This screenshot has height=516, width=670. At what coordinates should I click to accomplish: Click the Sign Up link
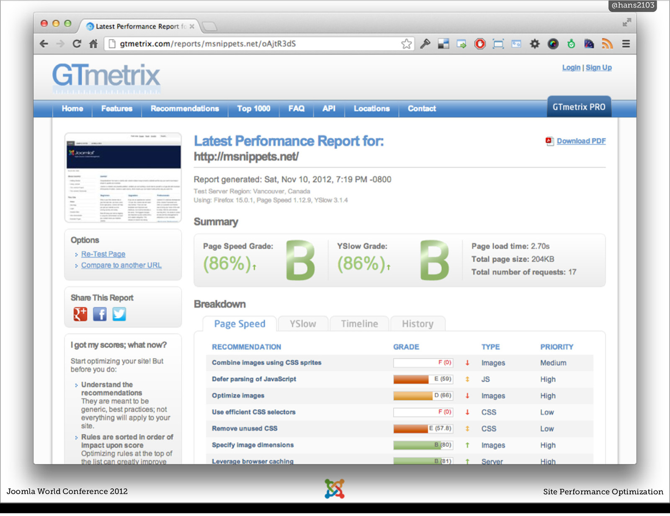pos(598,67)
